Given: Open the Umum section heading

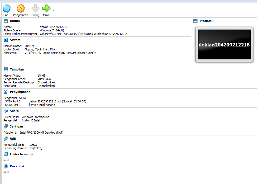Looking at the screenshot, I should [x=15, y=21].
